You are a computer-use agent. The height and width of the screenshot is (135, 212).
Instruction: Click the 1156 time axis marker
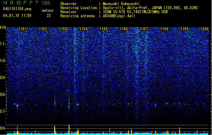coord(124,29)
